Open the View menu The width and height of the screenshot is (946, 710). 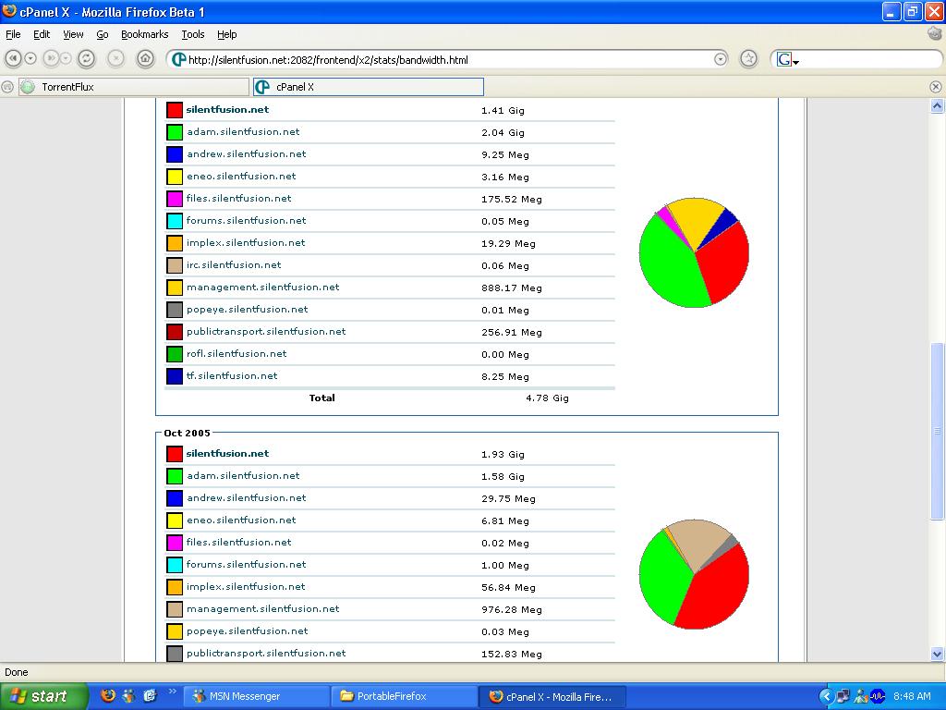pyautogui.click(x=73, y=34)
